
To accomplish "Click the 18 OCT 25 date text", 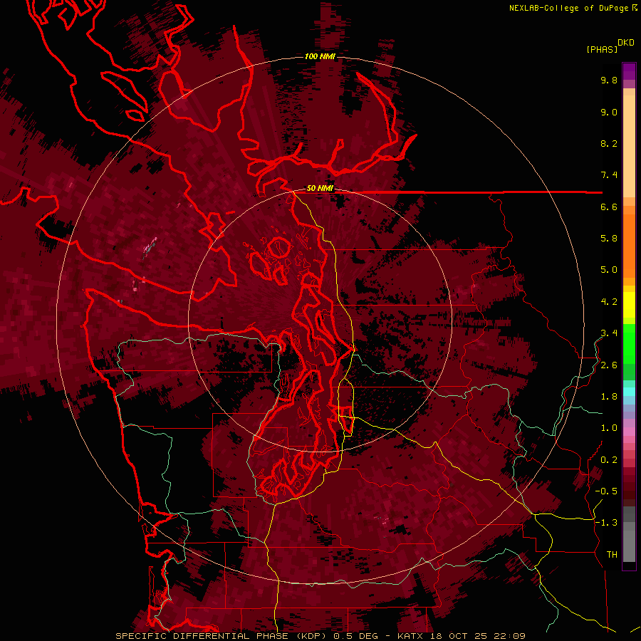I will [x=460, y=636].
